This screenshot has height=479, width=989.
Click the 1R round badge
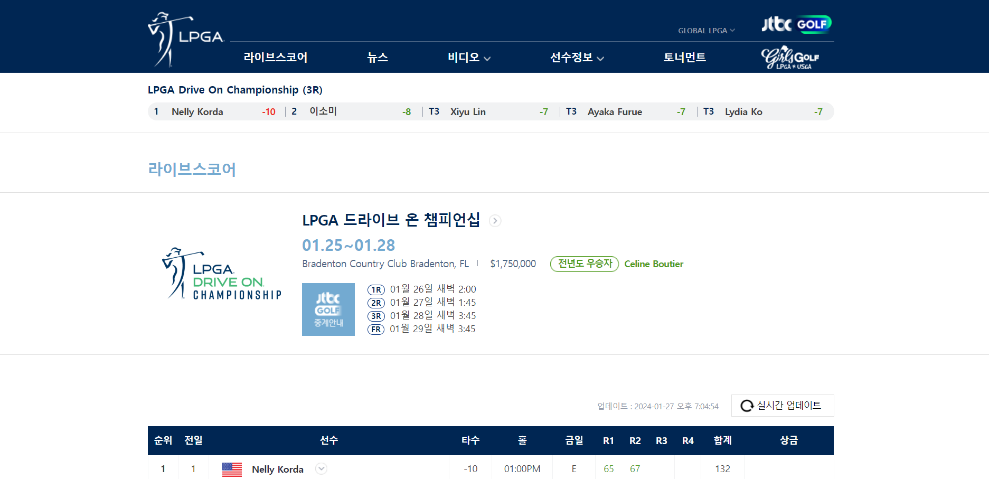376,289
